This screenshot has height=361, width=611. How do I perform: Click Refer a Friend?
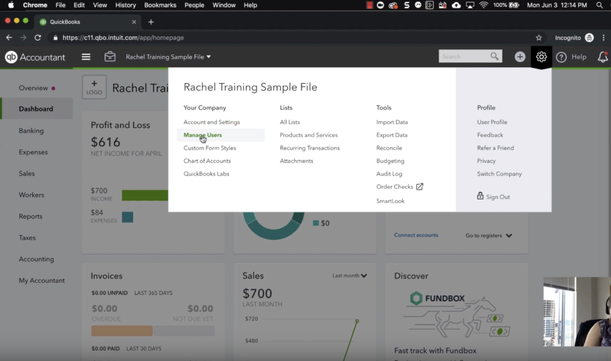pyautogui.click(x=495, y=148)
